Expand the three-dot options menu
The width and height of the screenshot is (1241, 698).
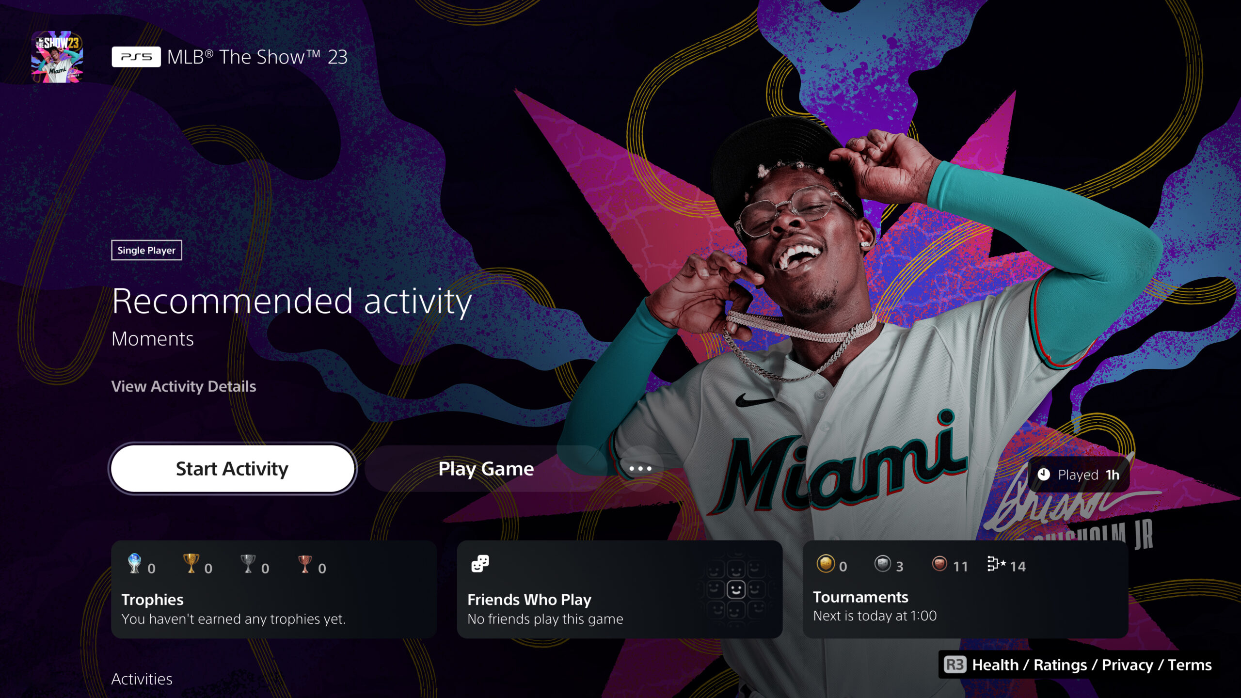638,468
